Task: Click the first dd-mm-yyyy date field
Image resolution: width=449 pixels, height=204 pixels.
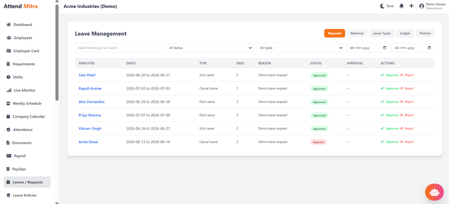Action: (368, 48)
